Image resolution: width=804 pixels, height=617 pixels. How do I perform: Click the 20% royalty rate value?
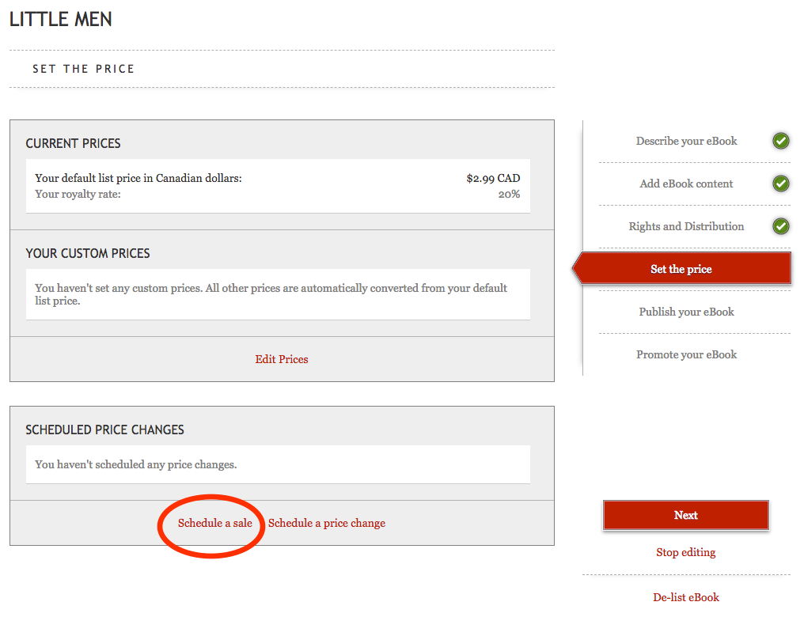tap(509, 194)
